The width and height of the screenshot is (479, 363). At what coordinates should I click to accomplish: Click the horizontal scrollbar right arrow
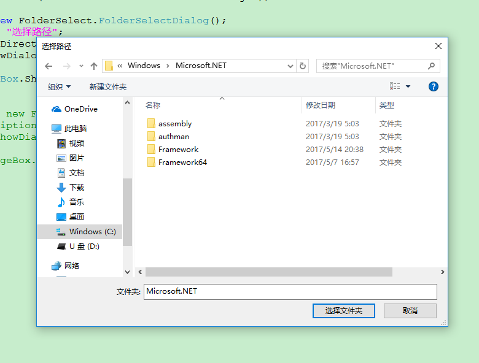tap(442, 272)
